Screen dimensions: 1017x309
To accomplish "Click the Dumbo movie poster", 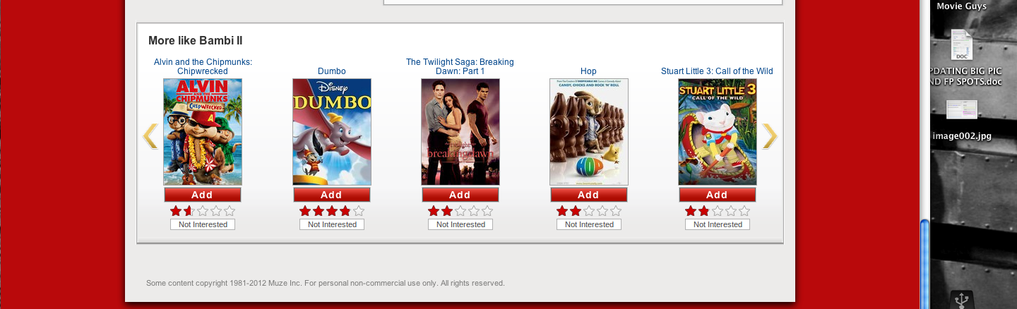I will click(332, 132).
